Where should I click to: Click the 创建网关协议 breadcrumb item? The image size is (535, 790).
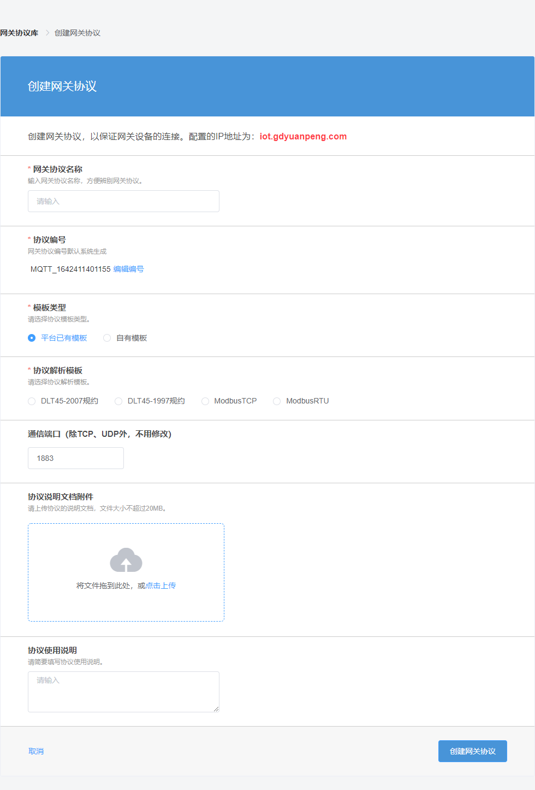78,33
